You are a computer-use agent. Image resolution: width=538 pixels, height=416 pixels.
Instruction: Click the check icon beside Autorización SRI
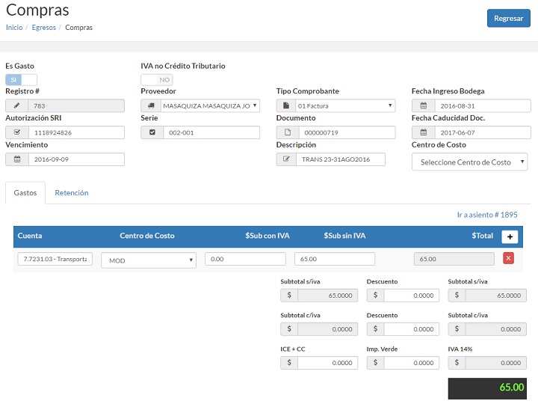(x=16, y=132)
